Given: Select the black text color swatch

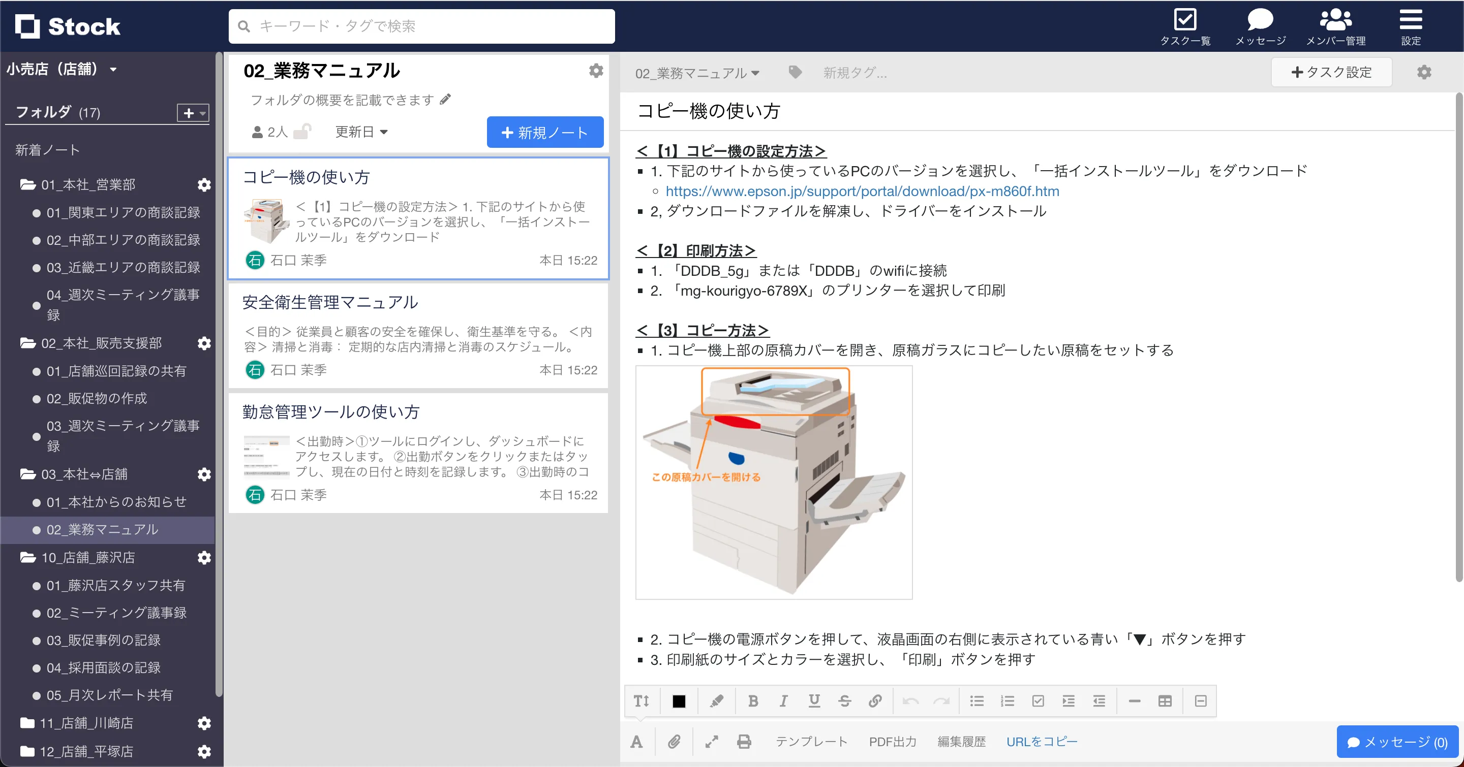Looking at the screenshot, I should click(679, 700).
